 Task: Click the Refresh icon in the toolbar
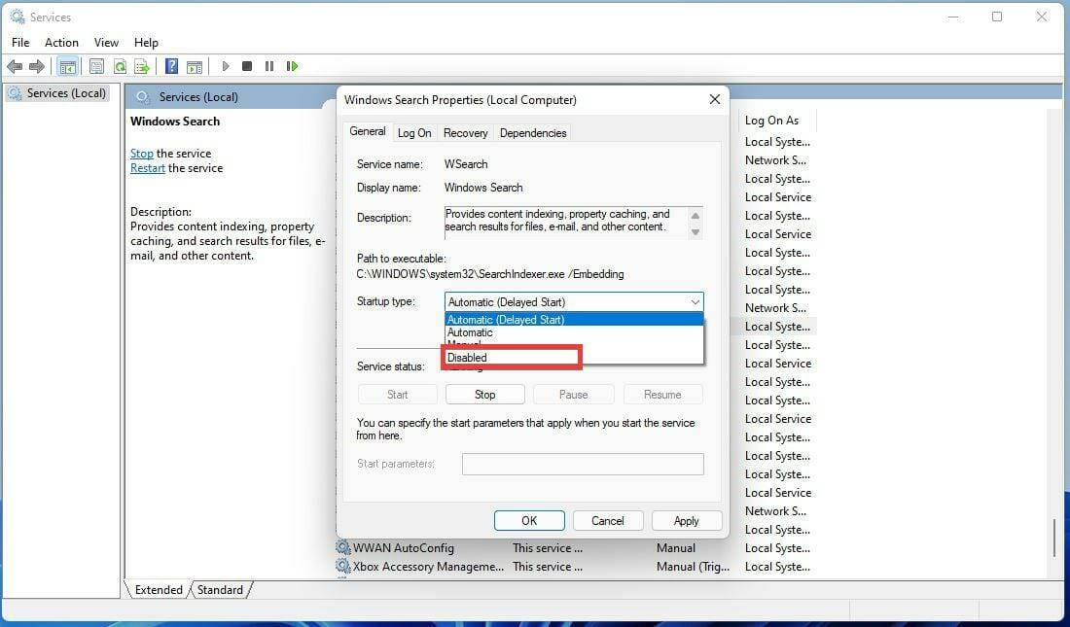(x=120, y=66)
